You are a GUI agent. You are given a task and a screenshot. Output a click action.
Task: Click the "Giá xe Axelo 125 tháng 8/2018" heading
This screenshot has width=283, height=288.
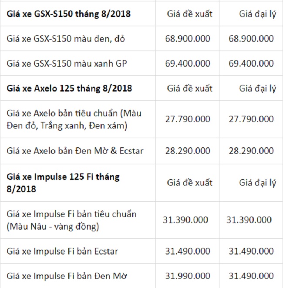coord(70,88)
